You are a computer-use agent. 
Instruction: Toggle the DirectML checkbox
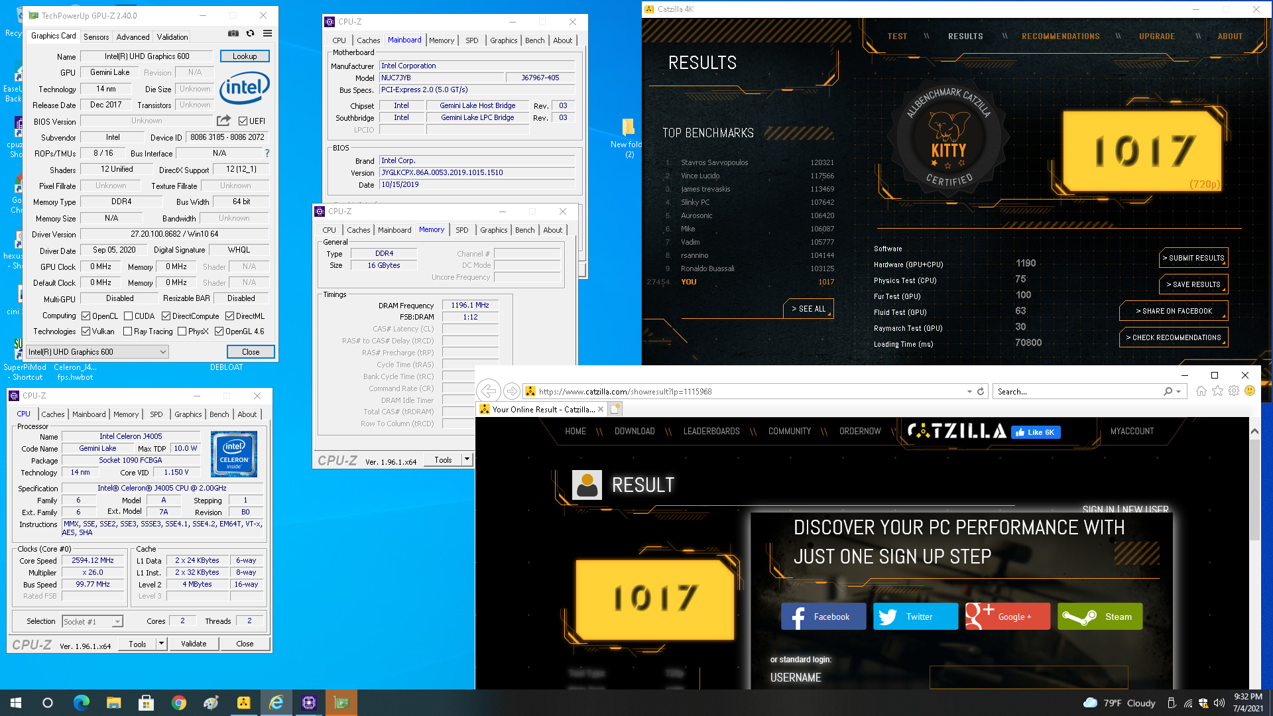click(x=229, y=316)
